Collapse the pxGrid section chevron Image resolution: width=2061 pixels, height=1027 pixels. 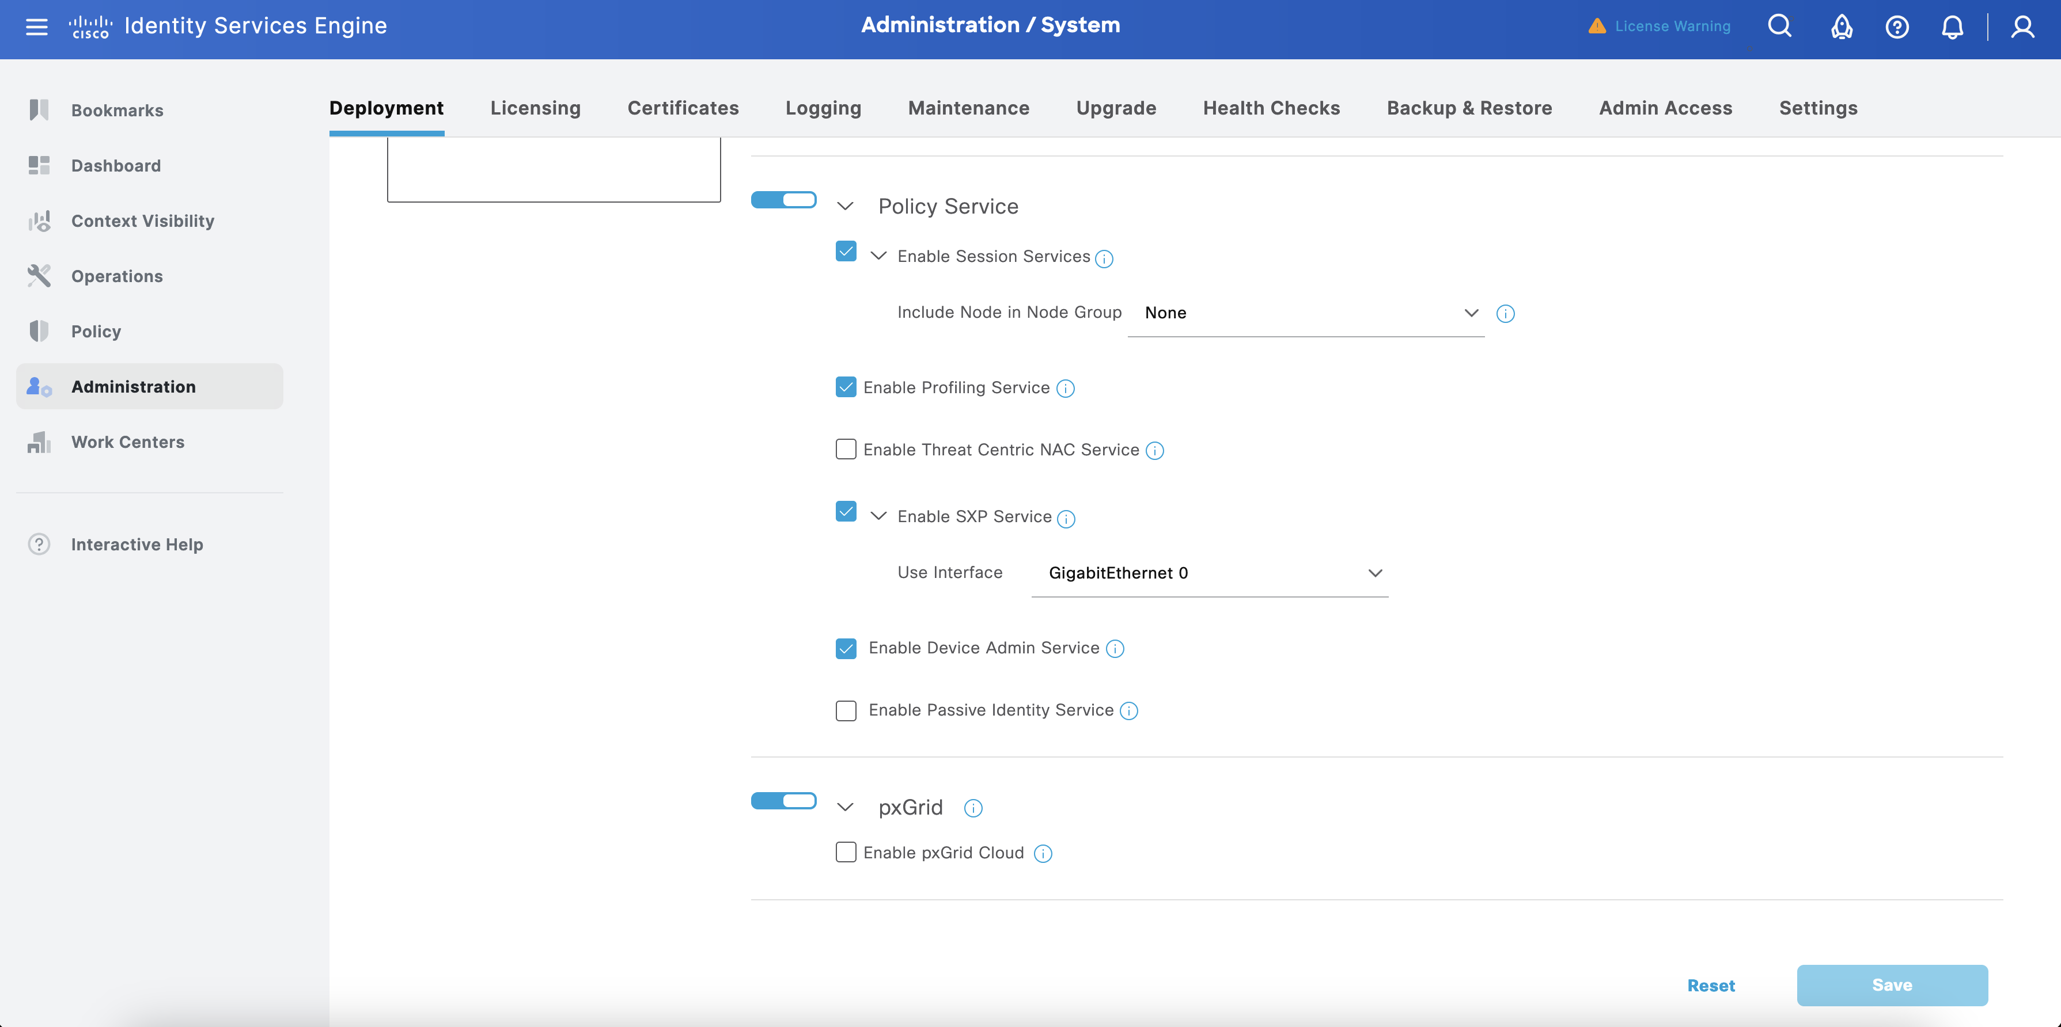point(845,807)
